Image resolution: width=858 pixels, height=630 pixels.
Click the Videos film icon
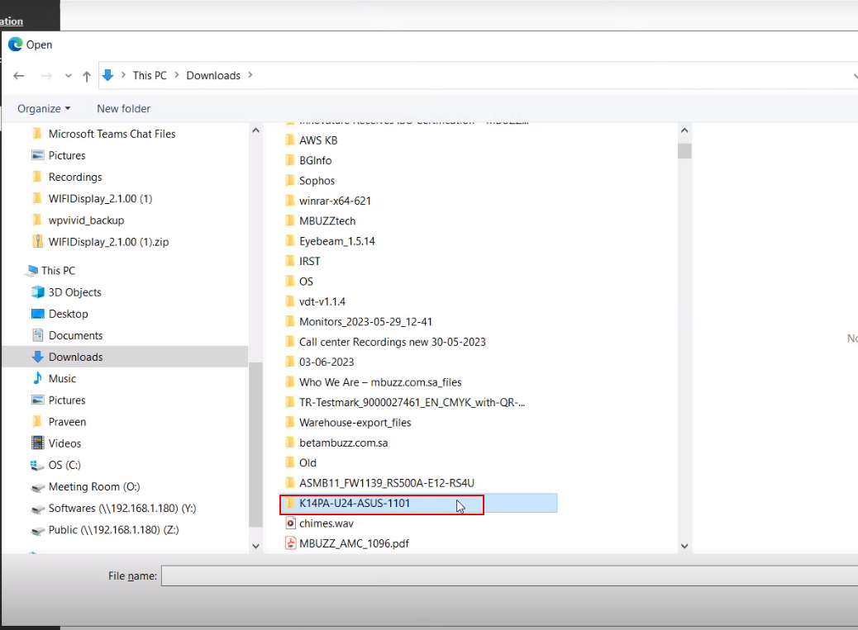[38, 443]
